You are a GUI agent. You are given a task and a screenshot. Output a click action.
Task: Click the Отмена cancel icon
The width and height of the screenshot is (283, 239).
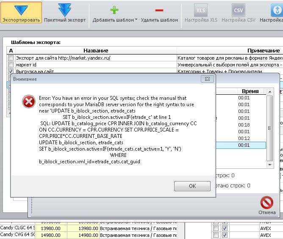[267, 203]
